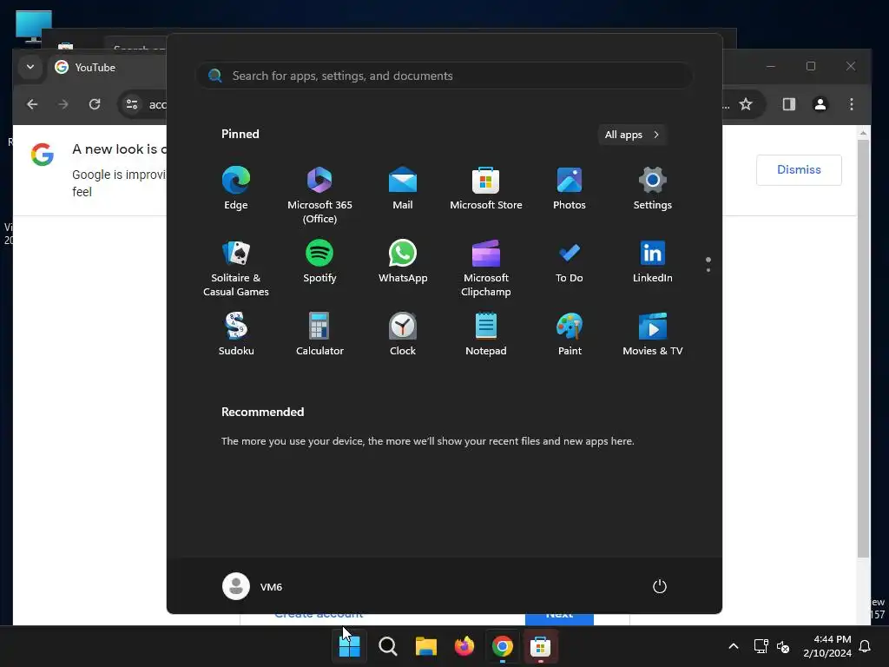This screenshot has width=889, height=667.
Task: Click the power button in Start menu
Action: point(660,586)
